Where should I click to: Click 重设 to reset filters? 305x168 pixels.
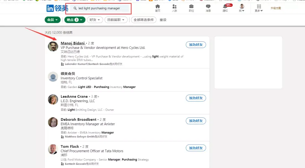point(163,20)
